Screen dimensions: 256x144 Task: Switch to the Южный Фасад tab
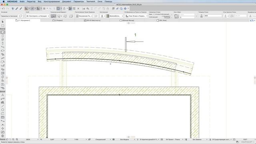(x=127, y=20)
